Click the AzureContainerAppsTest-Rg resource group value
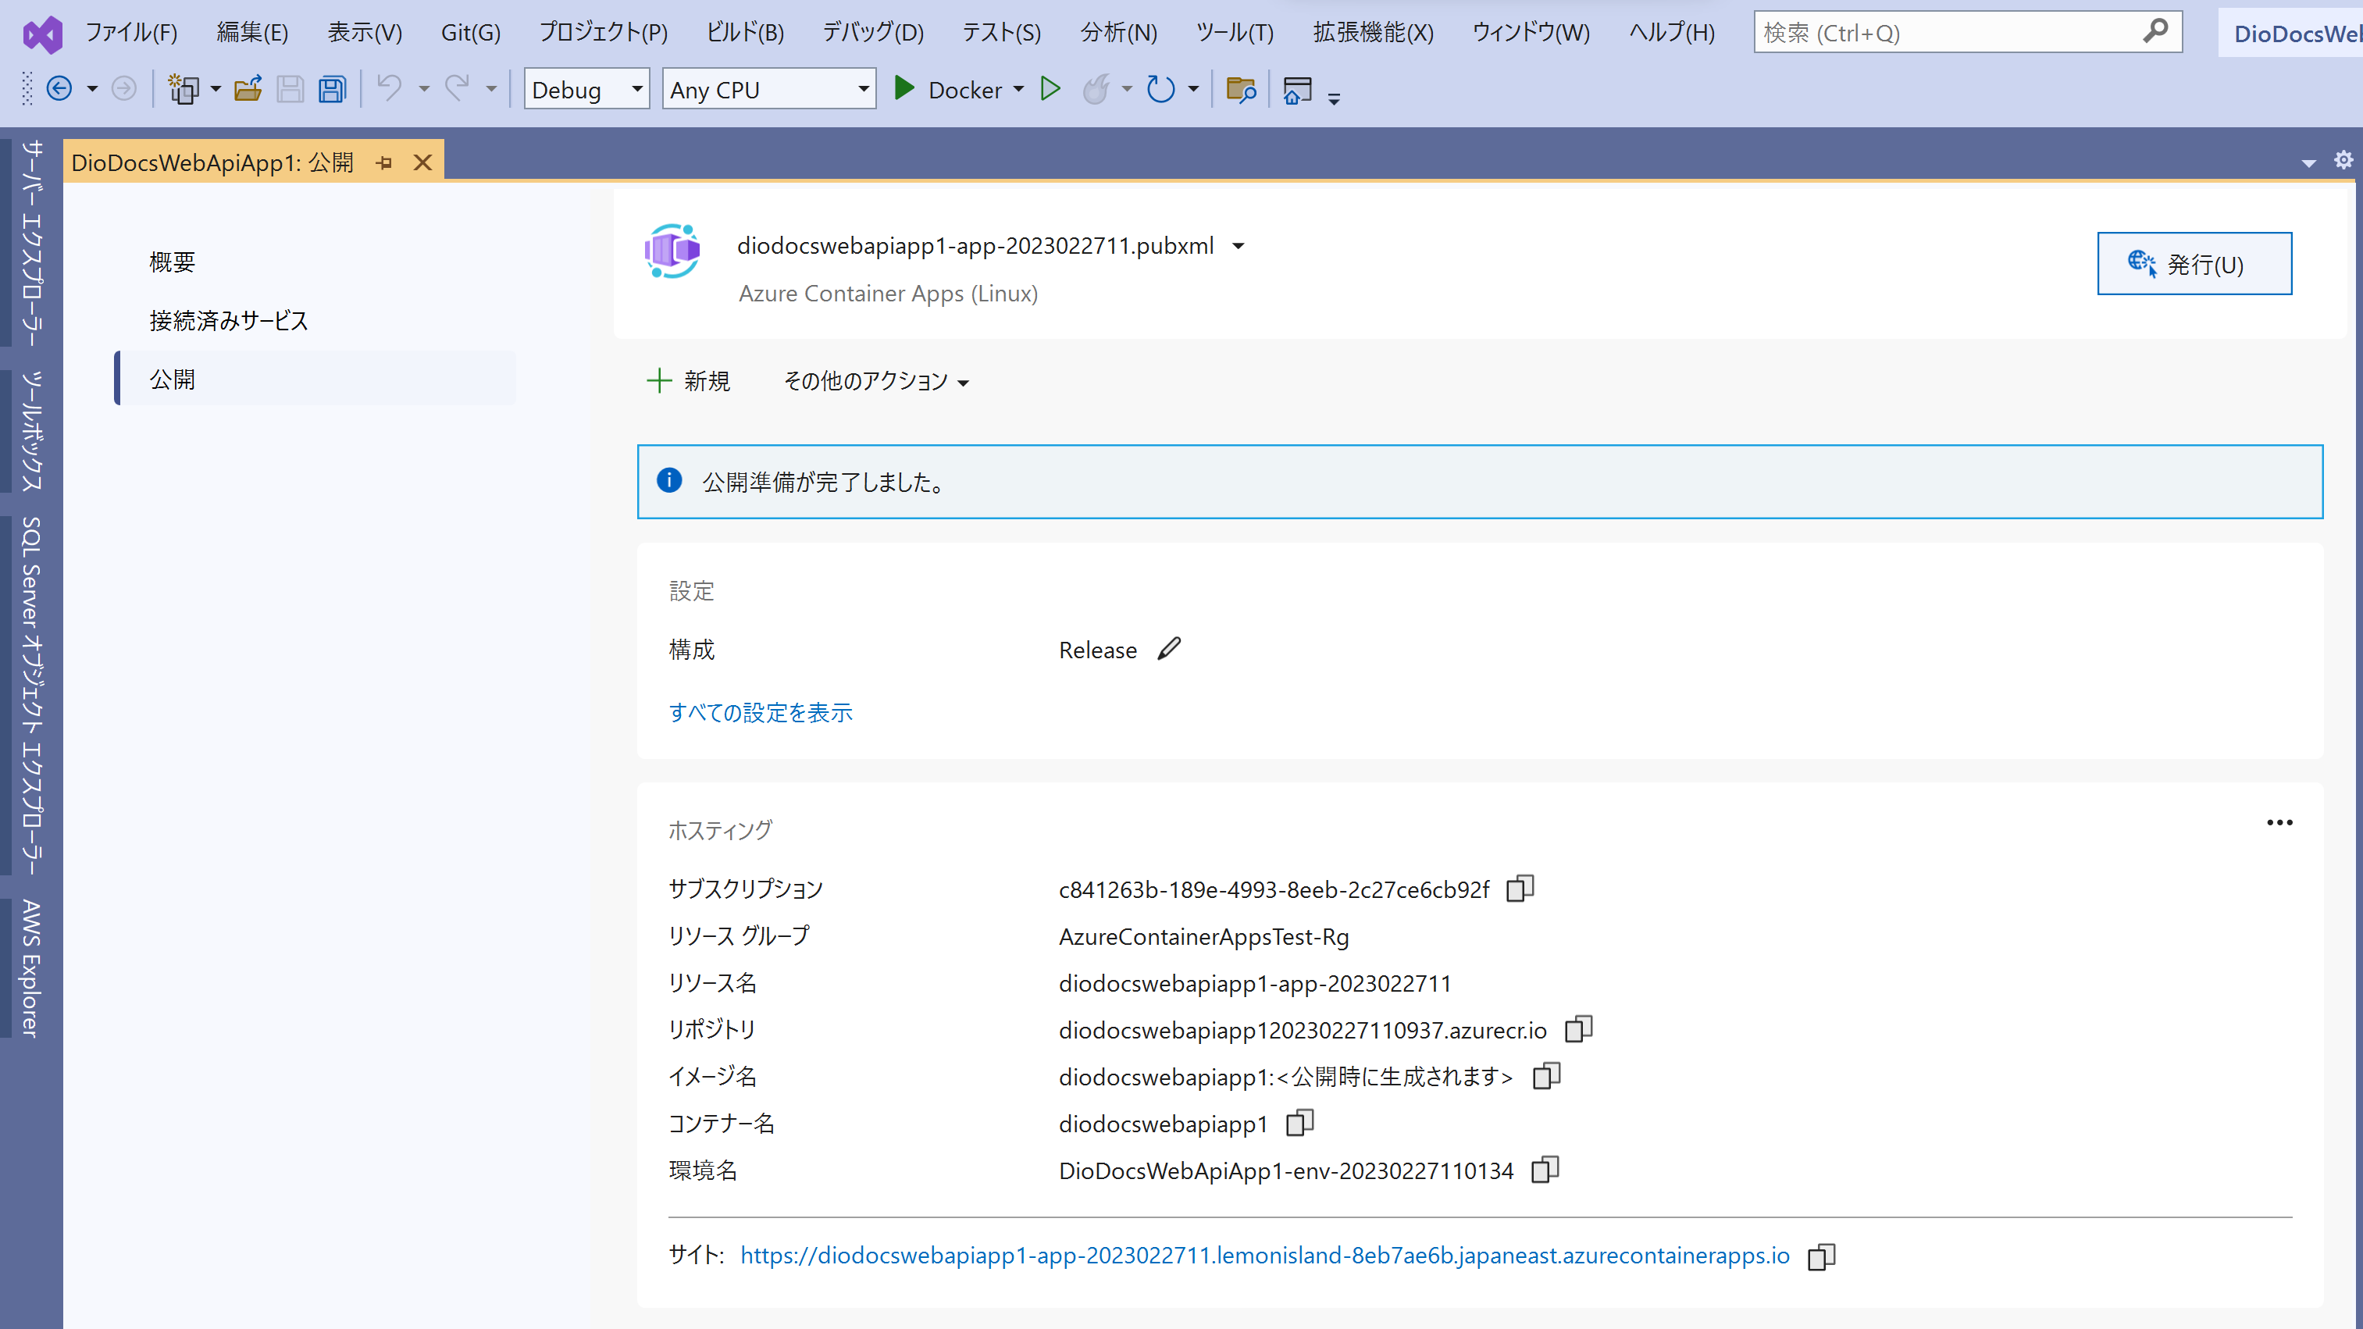The height and width of the screenshot is (1329, 2363). (x=1203, y=936)
